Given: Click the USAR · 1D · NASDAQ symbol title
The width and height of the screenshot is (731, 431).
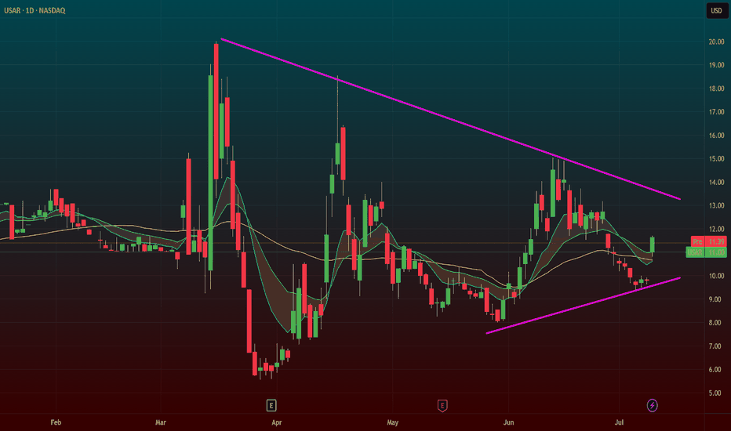Looking at the screenshot, I should pos(35,10).
